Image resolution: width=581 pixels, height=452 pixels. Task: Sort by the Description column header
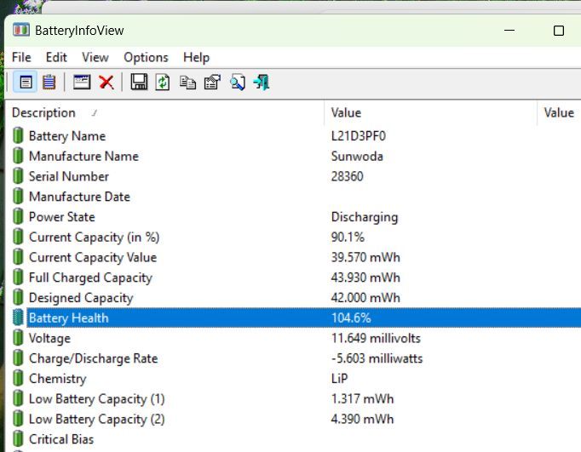click(43, 113)
